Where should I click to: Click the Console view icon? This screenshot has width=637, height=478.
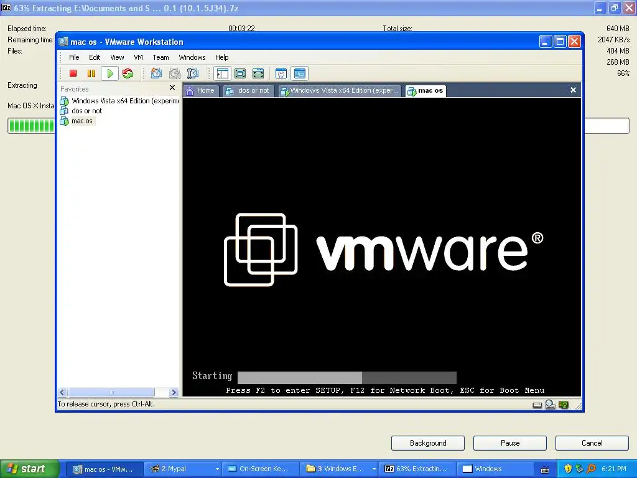tap(299, 73)
